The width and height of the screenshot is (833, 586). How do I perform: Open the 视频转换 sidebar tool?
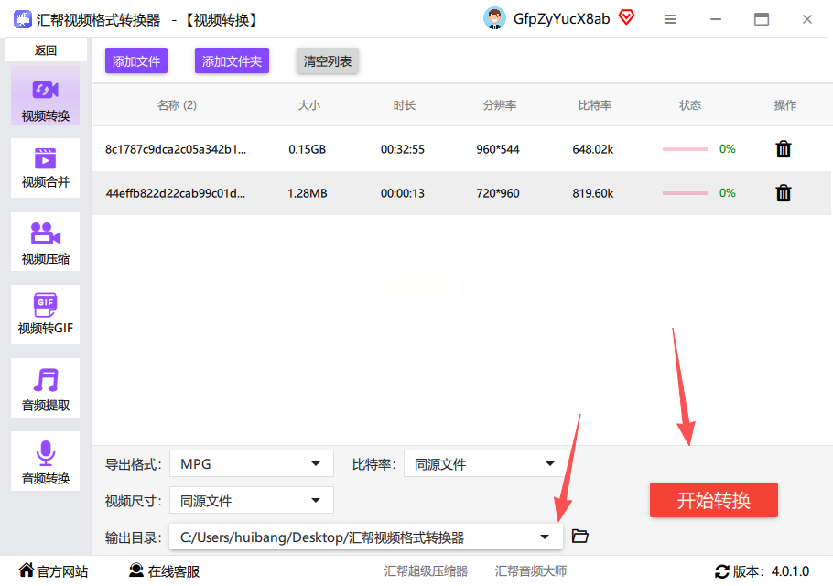tap(45, 96)
